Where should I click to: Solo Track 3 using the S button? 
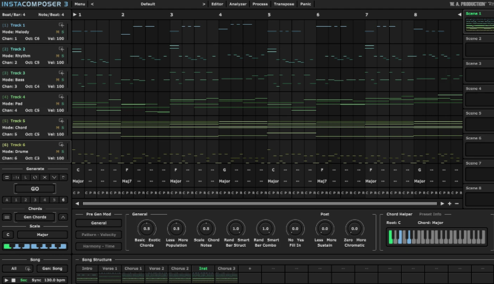point(63,79)
